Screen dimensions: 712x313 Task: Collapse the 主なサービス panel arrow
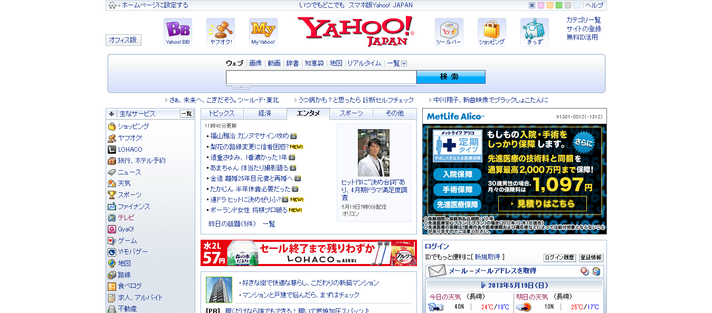click(111, 114)
